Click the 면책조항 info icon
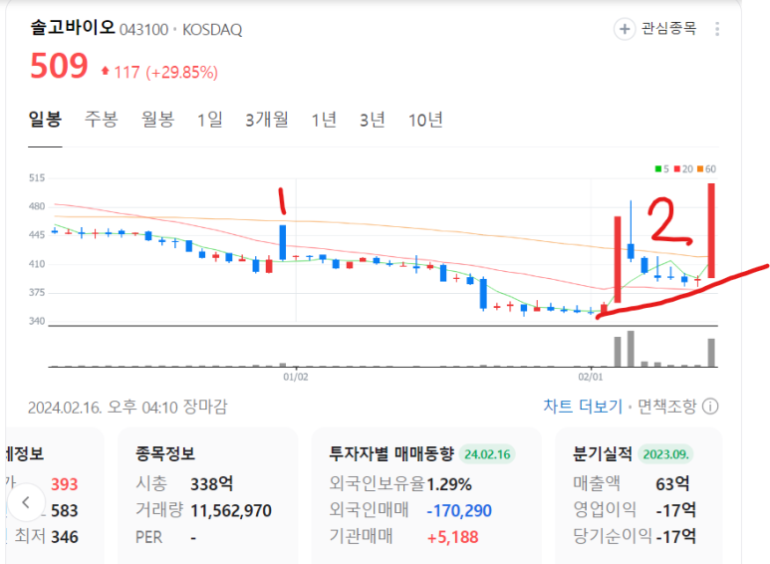The image size is (770, 564). click(x=710, y=407)
